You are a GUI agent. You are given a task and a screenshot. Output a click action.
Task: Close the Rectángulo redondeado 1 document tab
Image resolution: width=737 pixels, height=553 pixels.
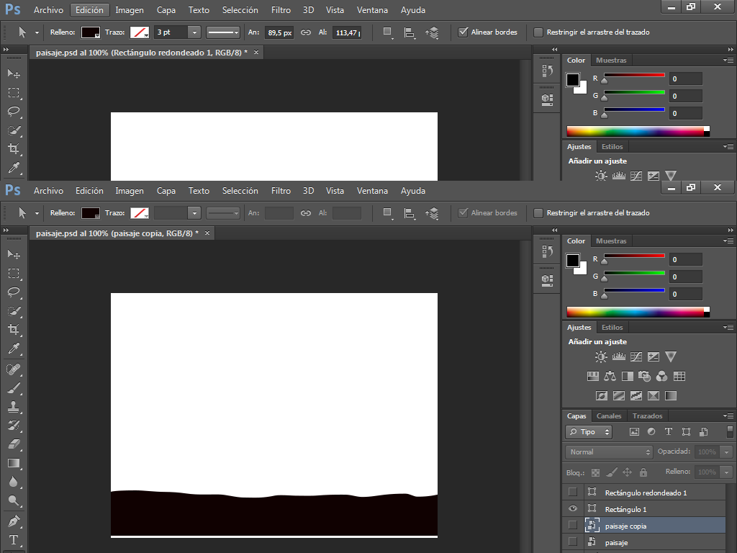point(256,52)
